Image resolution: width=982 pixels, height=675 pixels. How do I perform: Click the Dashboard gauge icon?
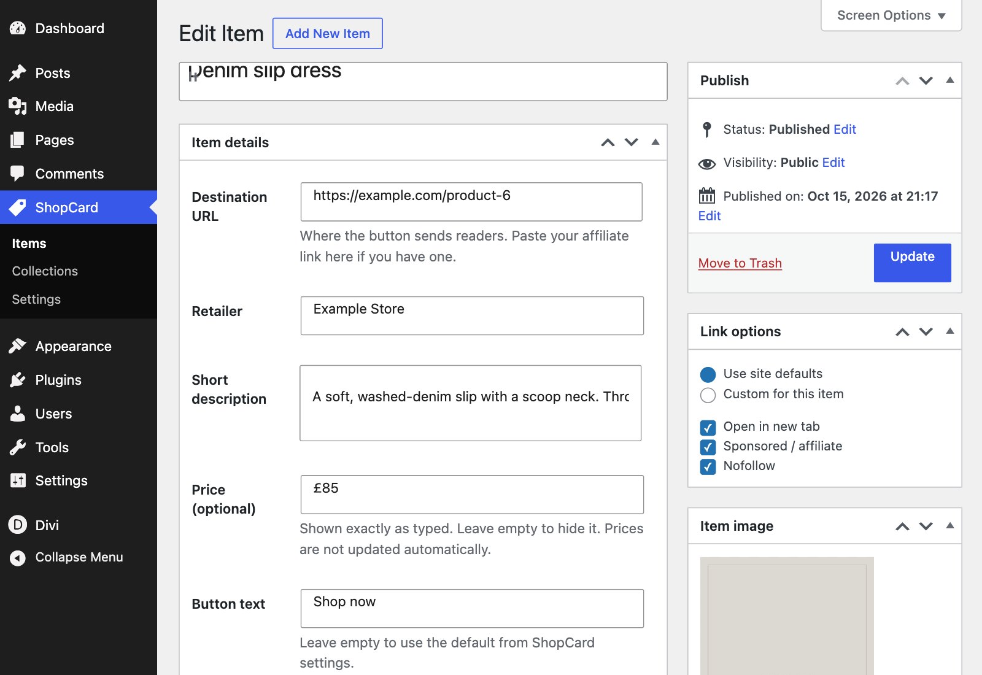pos(18,28)
